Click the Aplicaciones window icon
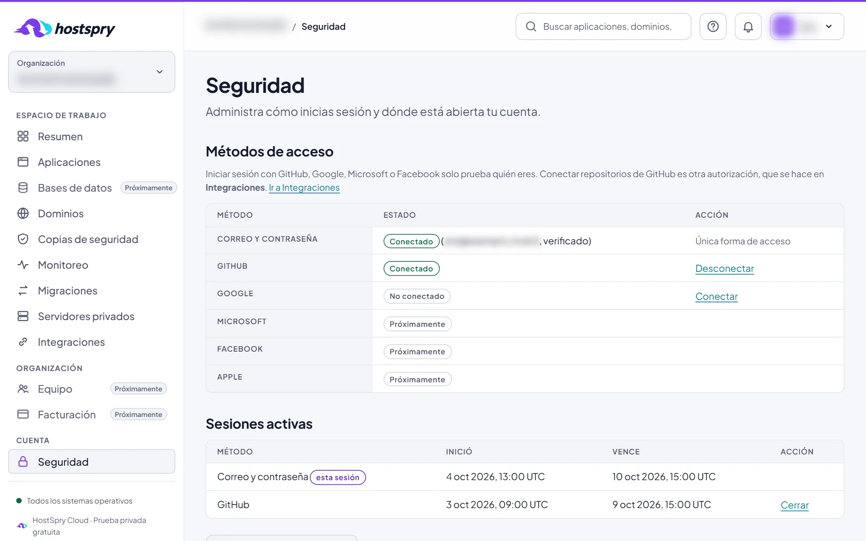The width and height of the screenshot is (866, 541). point(23,162)
